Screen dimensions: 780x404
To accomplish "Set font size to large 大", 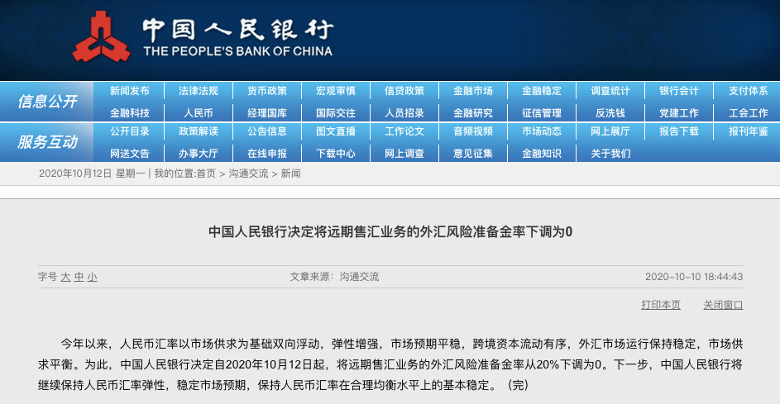I will point(65,277).
